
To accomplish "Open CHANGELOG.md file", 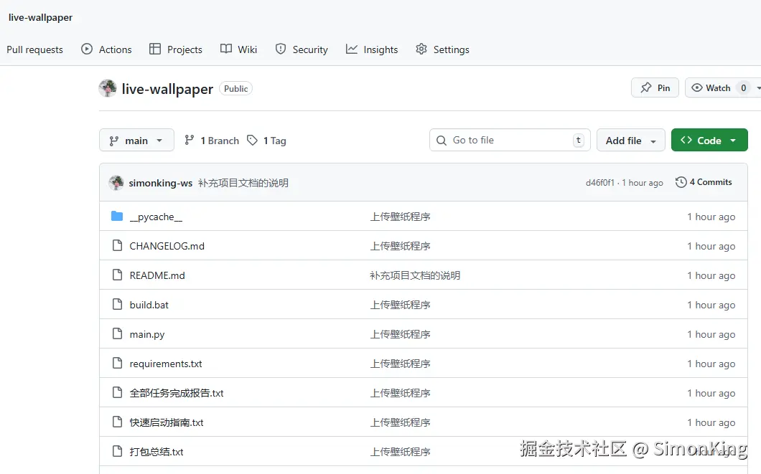I will 167,246.
